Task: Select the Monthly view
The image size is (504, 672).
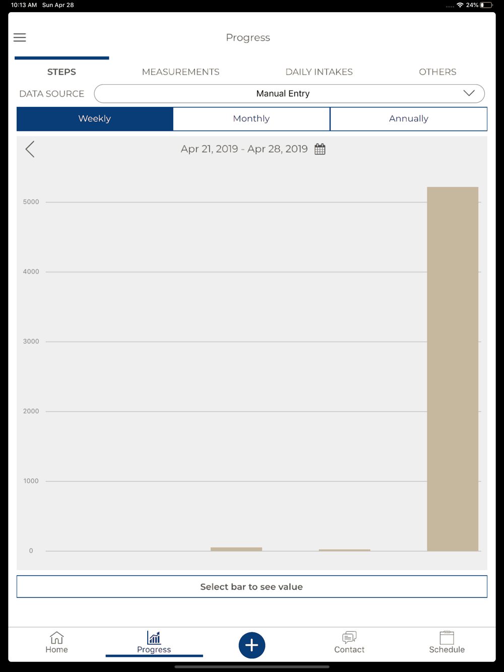Action: coord(251,119)
